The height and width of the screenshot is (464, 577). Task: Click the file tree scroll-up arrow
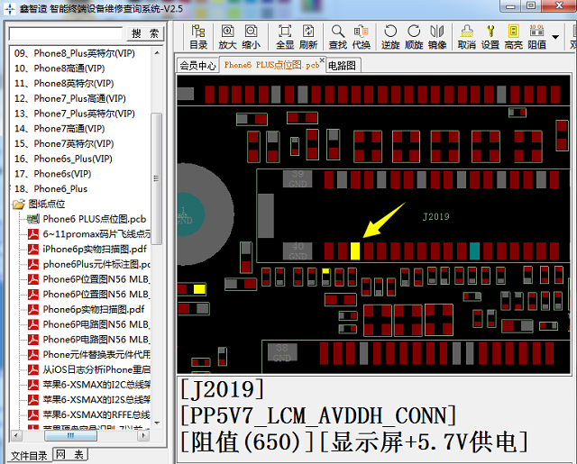(x=157, y=53)
